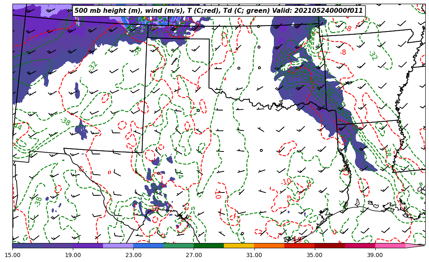Select the hot pink colorbar segment

(390, 245)
